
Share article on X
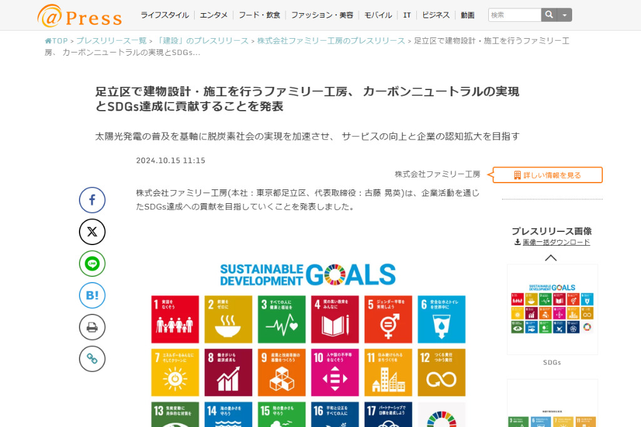(92, 232)
